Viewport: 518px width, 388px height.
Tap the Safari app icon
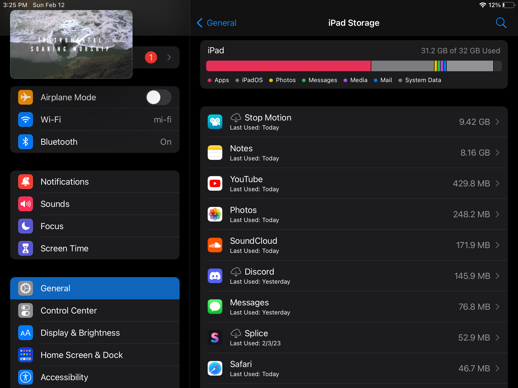pos(215,368)
